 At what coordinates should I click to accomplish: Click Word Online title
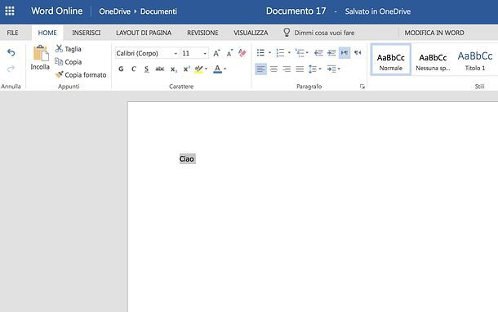57,11
